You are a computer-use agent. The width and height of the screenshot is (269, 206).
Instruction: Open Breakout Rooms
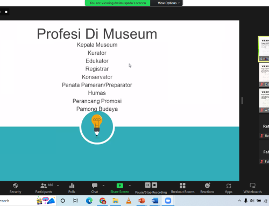point(182,188)
